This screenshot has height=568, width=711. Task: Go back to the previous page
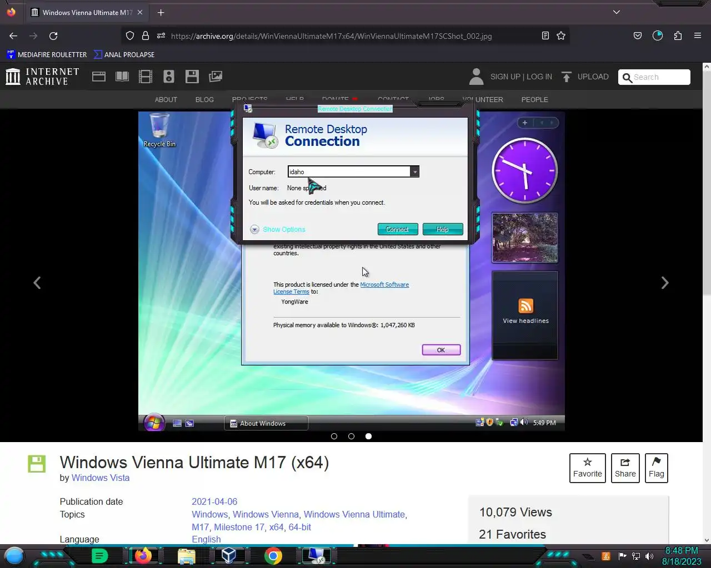coord(13,35)
